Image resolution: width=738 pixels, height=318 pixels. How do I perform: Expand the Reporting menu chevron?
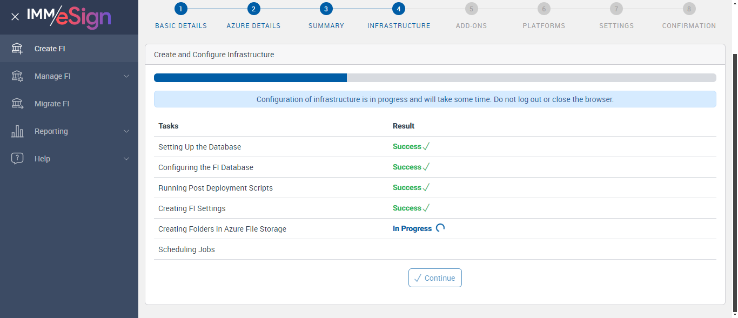(x=126, y=131)
